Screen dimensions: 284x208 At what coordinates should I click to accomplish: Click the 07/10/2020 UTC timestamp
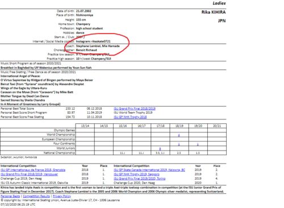click(x=18, y=205)
